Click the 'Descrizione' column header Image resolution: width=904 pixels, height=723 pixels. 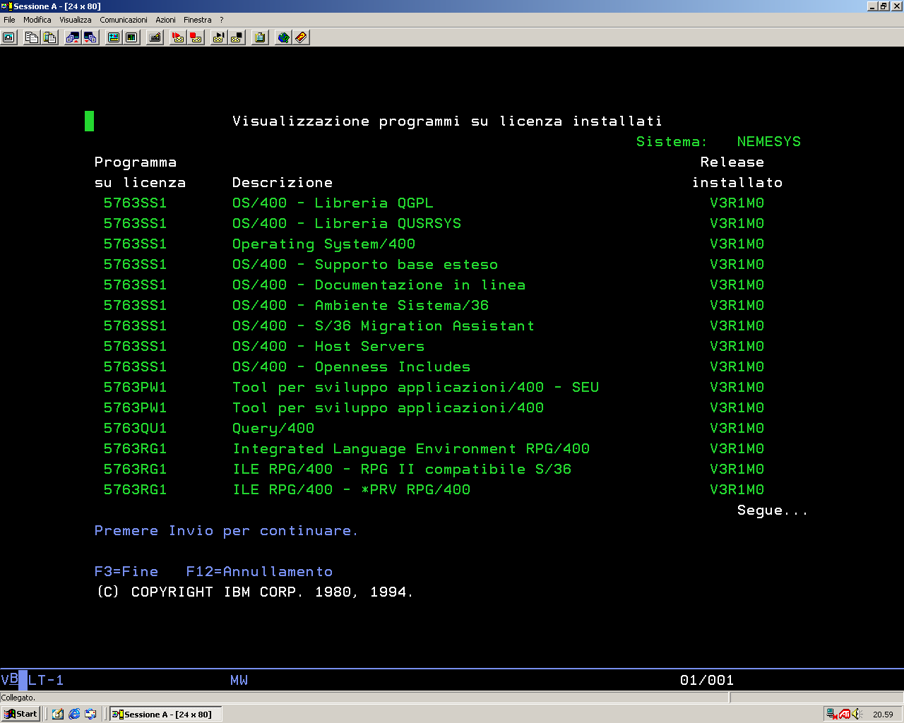pos(282,182)
